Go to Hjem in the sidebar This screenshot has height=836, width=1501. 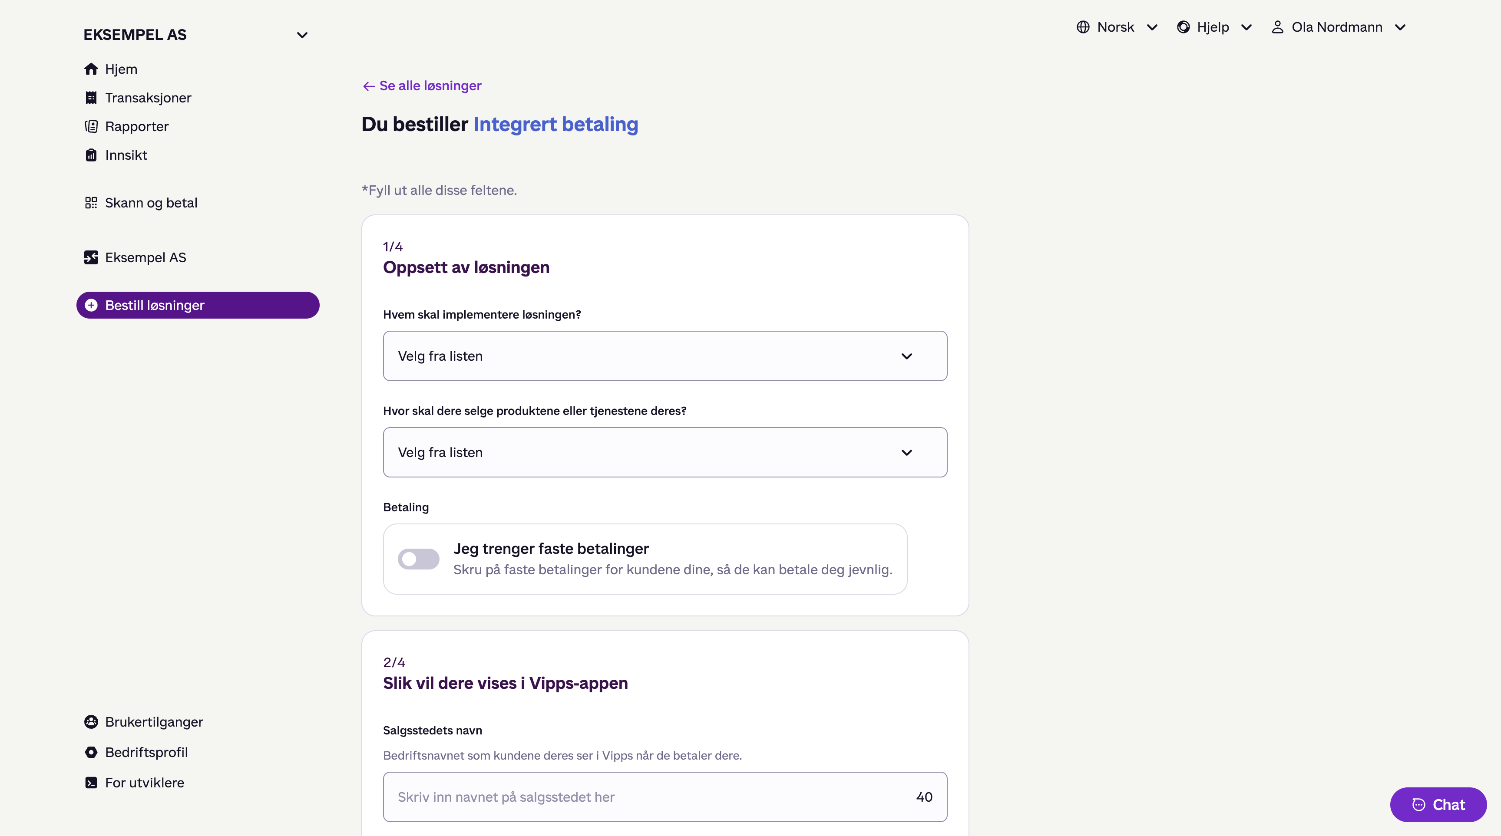(x=198, y=69)
